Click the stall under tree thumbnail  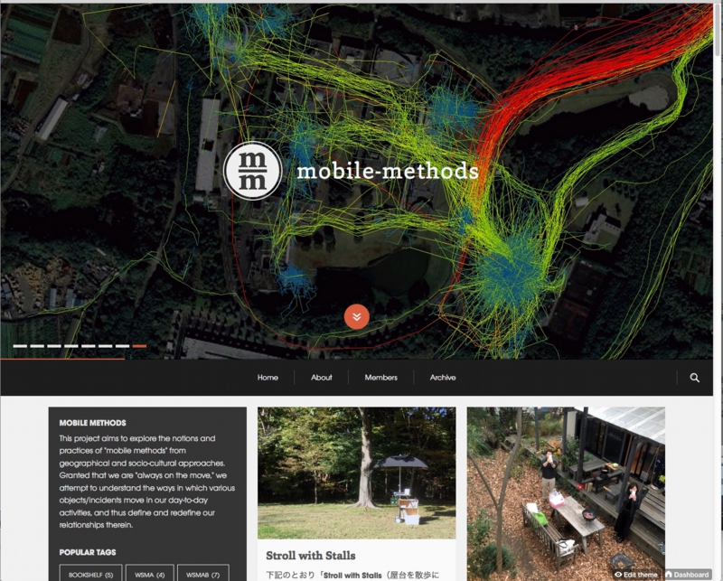(356, 473)
